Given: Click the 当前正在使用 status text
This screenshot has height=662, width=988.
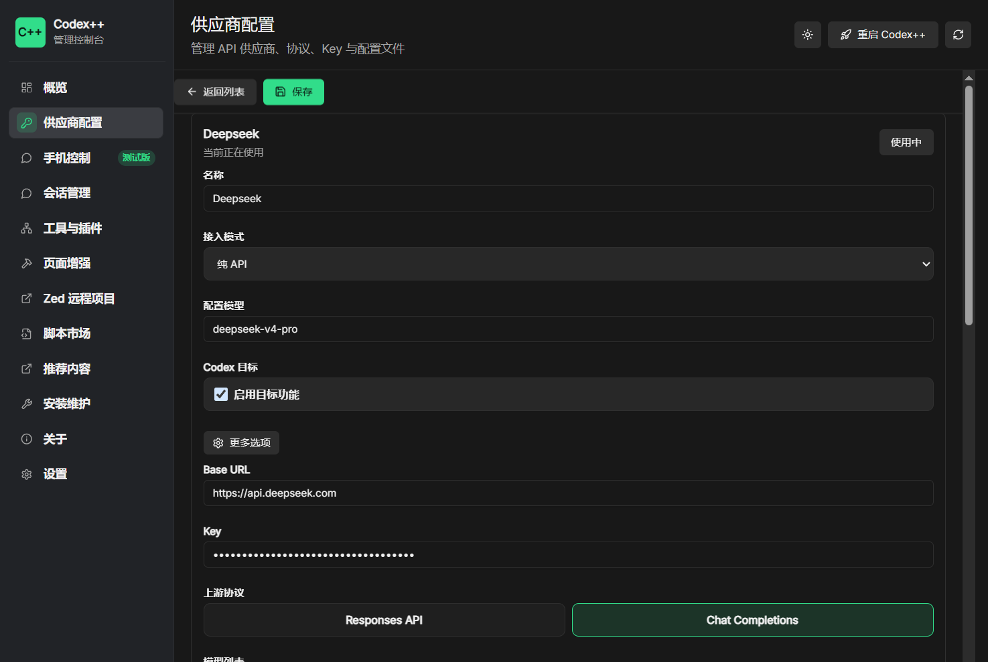Looking at the screenshot, I should (x=233, y=153).
